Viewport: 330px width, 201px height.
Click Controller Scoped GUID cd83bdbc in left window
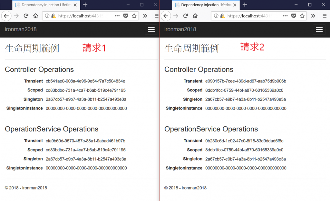86,90
